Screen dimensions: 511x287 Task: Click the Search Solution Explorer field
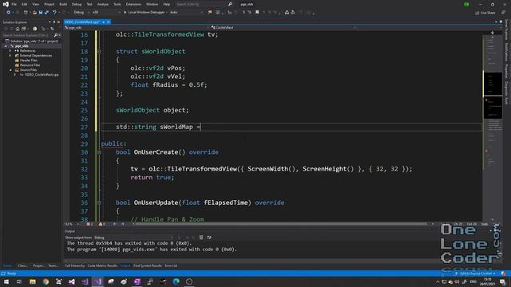[27, 35]
